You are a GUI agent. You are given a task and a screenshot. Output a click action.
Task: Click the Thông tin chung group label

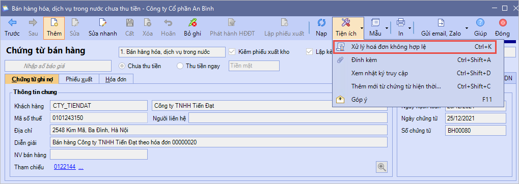tap(35, 92)
